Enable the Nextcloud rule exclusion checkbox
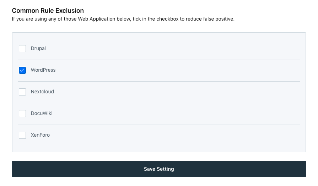The height and width of the screenshot is (186, 318). click(x=22, y=92)
